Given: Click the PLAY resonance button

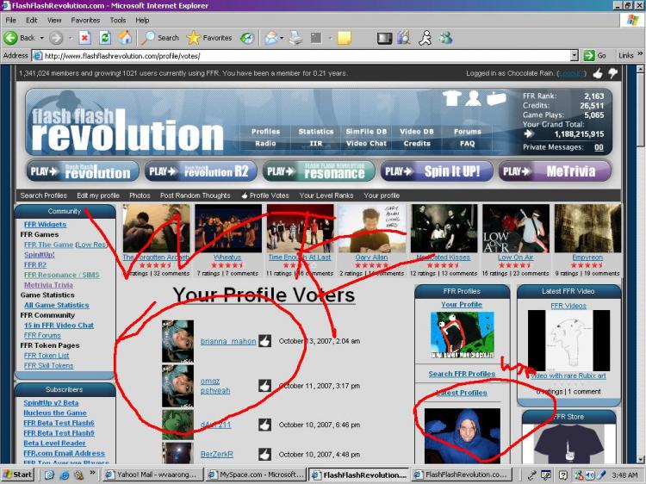Looking at the screenshot, I should point(319,171).
